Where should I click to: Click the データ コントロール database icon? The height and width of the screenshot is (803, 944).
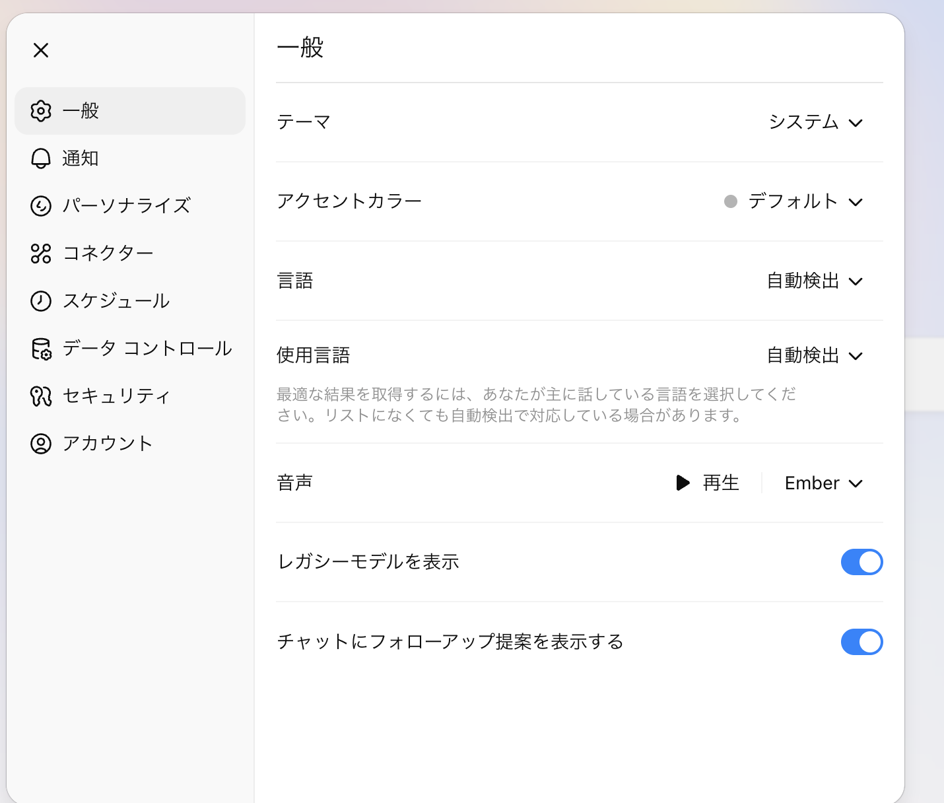click(41, 349)
